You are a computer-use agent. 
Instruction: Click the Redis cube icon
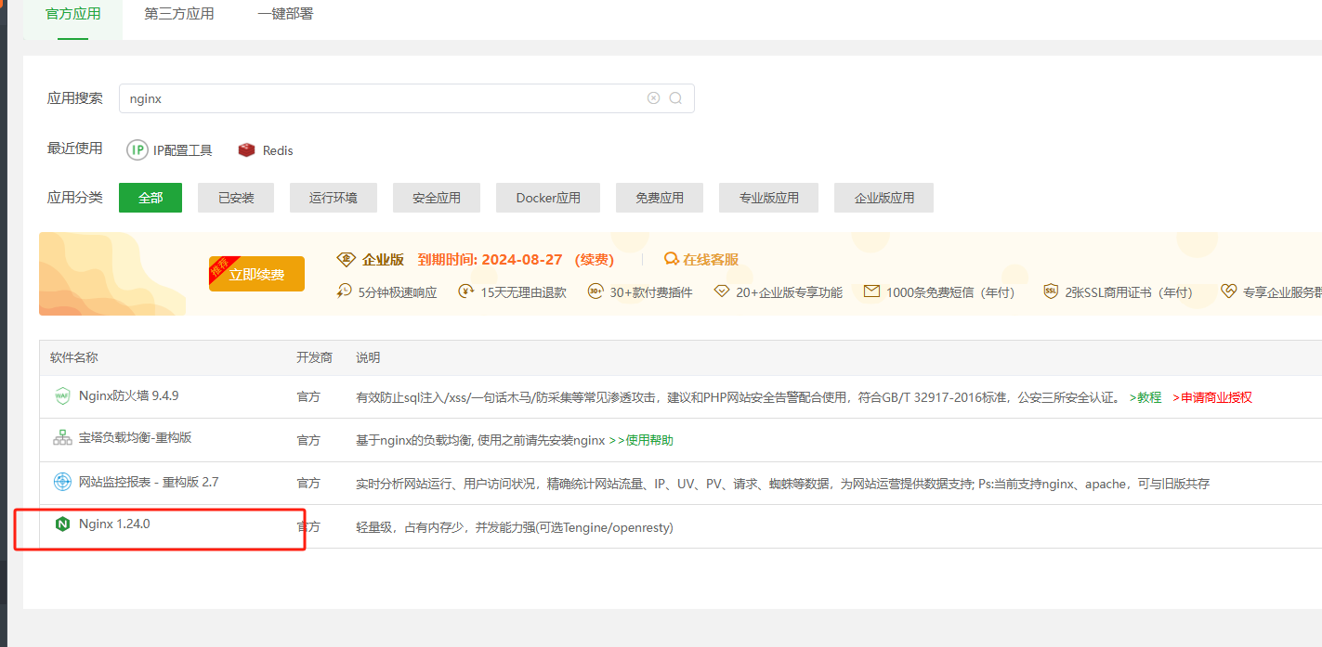tap(246, 150)
